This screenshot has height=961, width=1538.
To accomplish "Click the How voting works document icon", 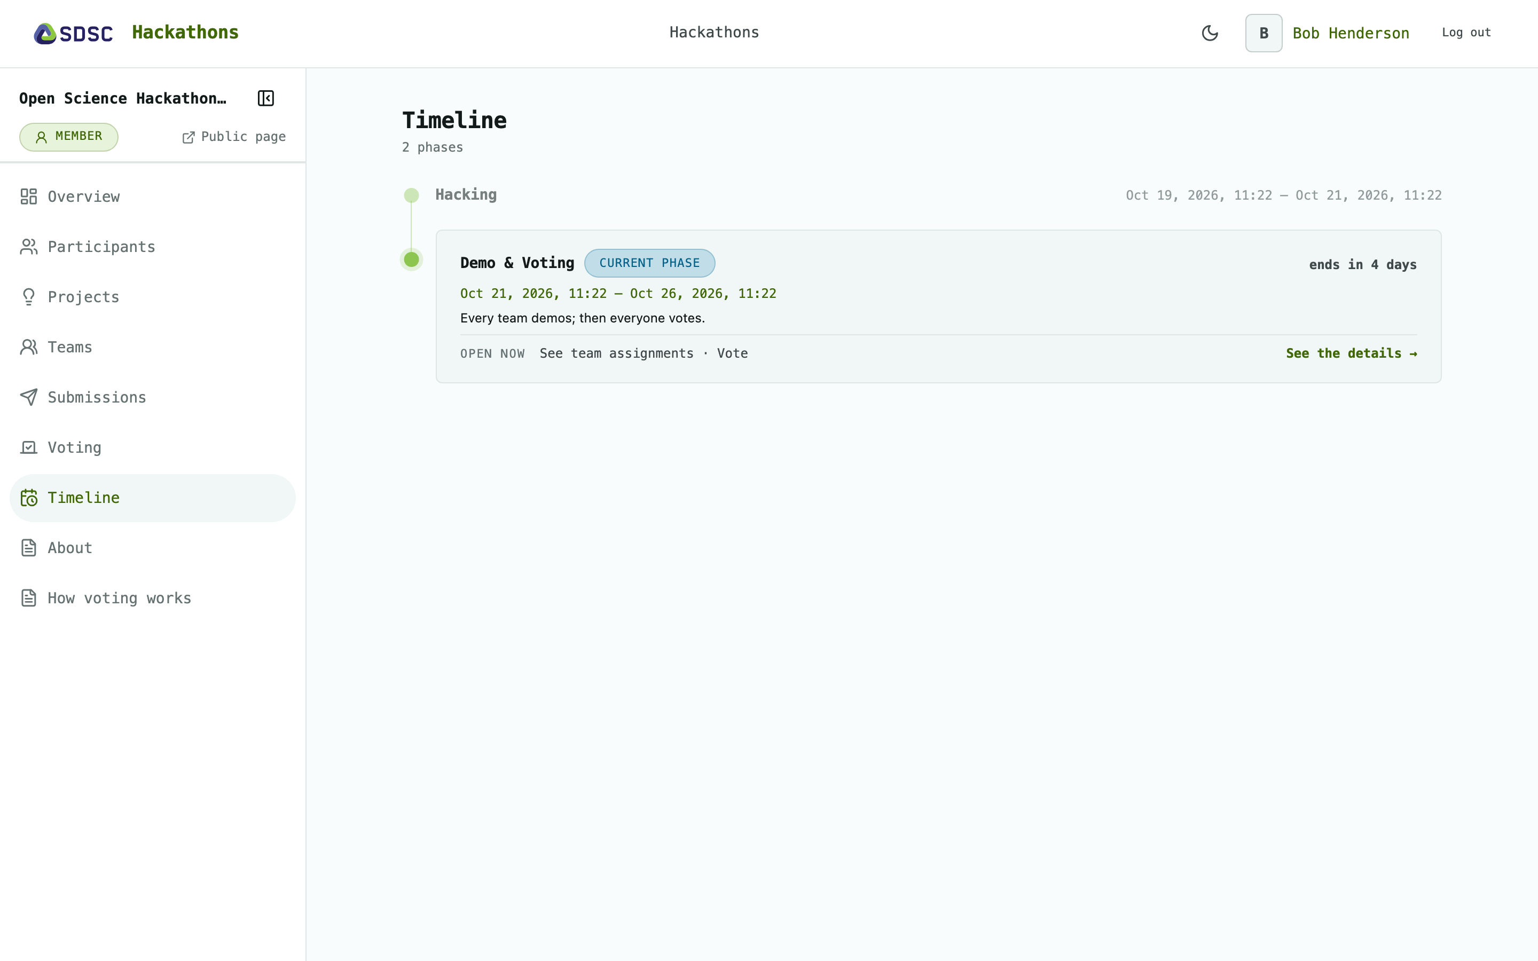I will tap(29, 598).
